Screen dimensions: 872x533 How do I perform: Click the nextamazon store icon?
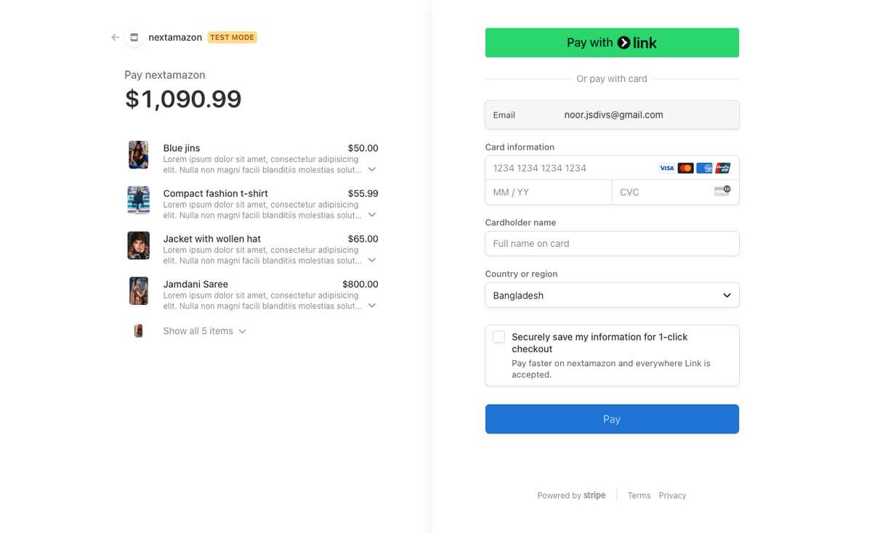134,38
